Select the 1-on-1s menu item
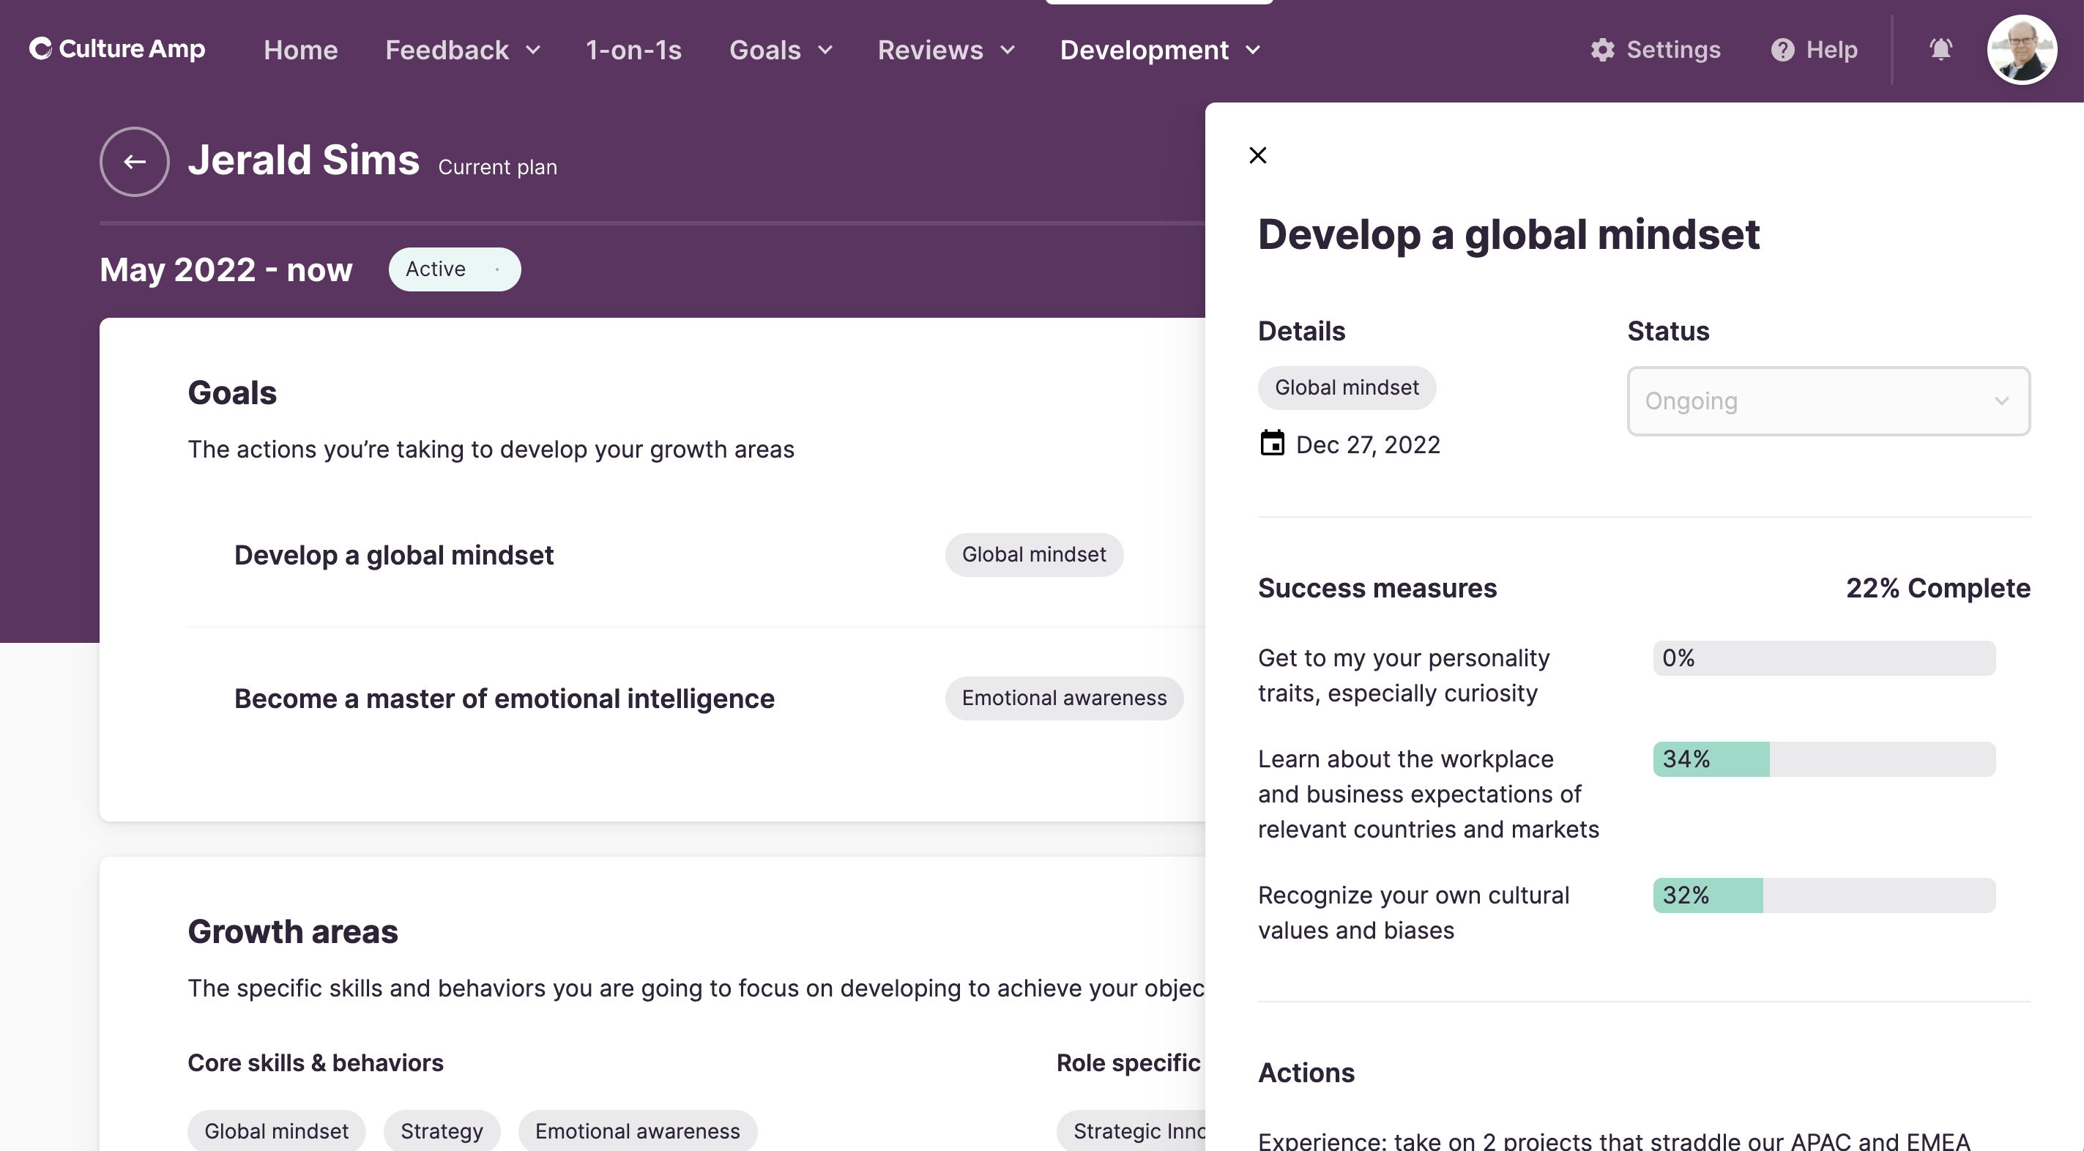Screen dimensions: 2084x1151 pos(633,48)
